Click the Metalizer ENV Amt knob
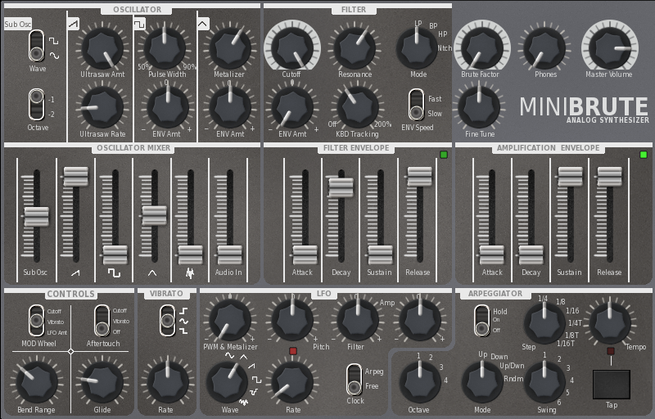 [x=230, y=107]
